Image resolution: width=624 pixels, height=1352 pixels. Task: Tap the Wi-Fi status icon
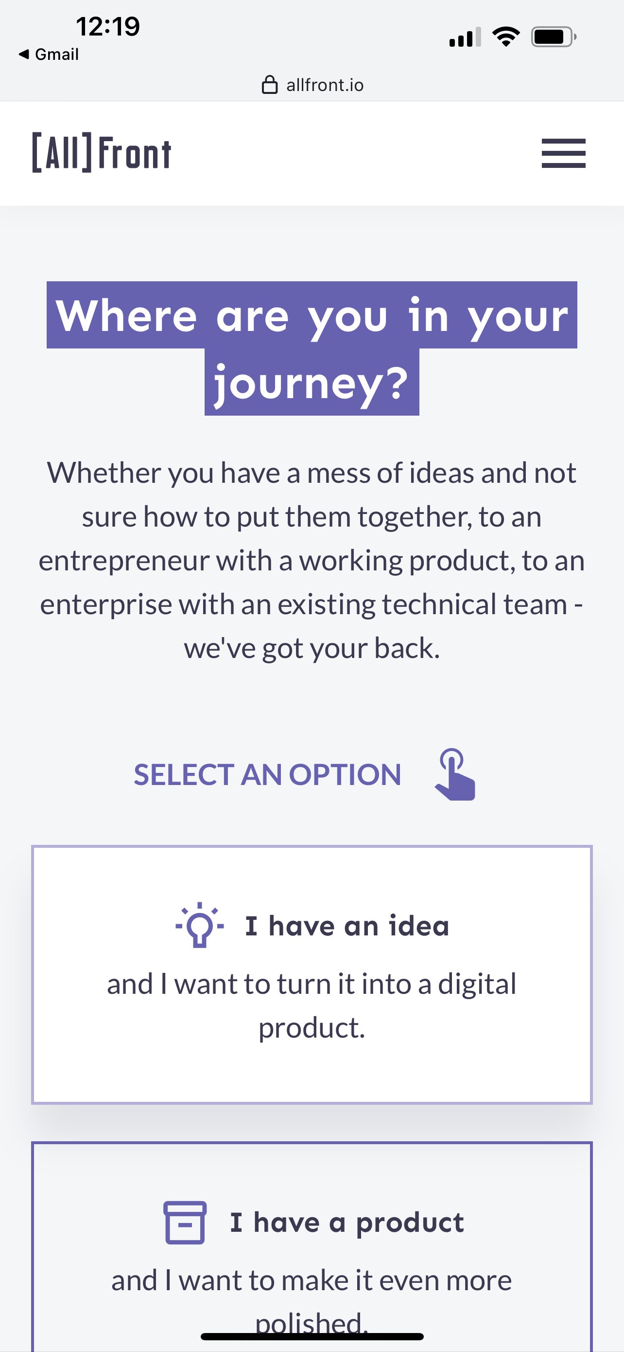pyautogui.click(x=505, y=37)
